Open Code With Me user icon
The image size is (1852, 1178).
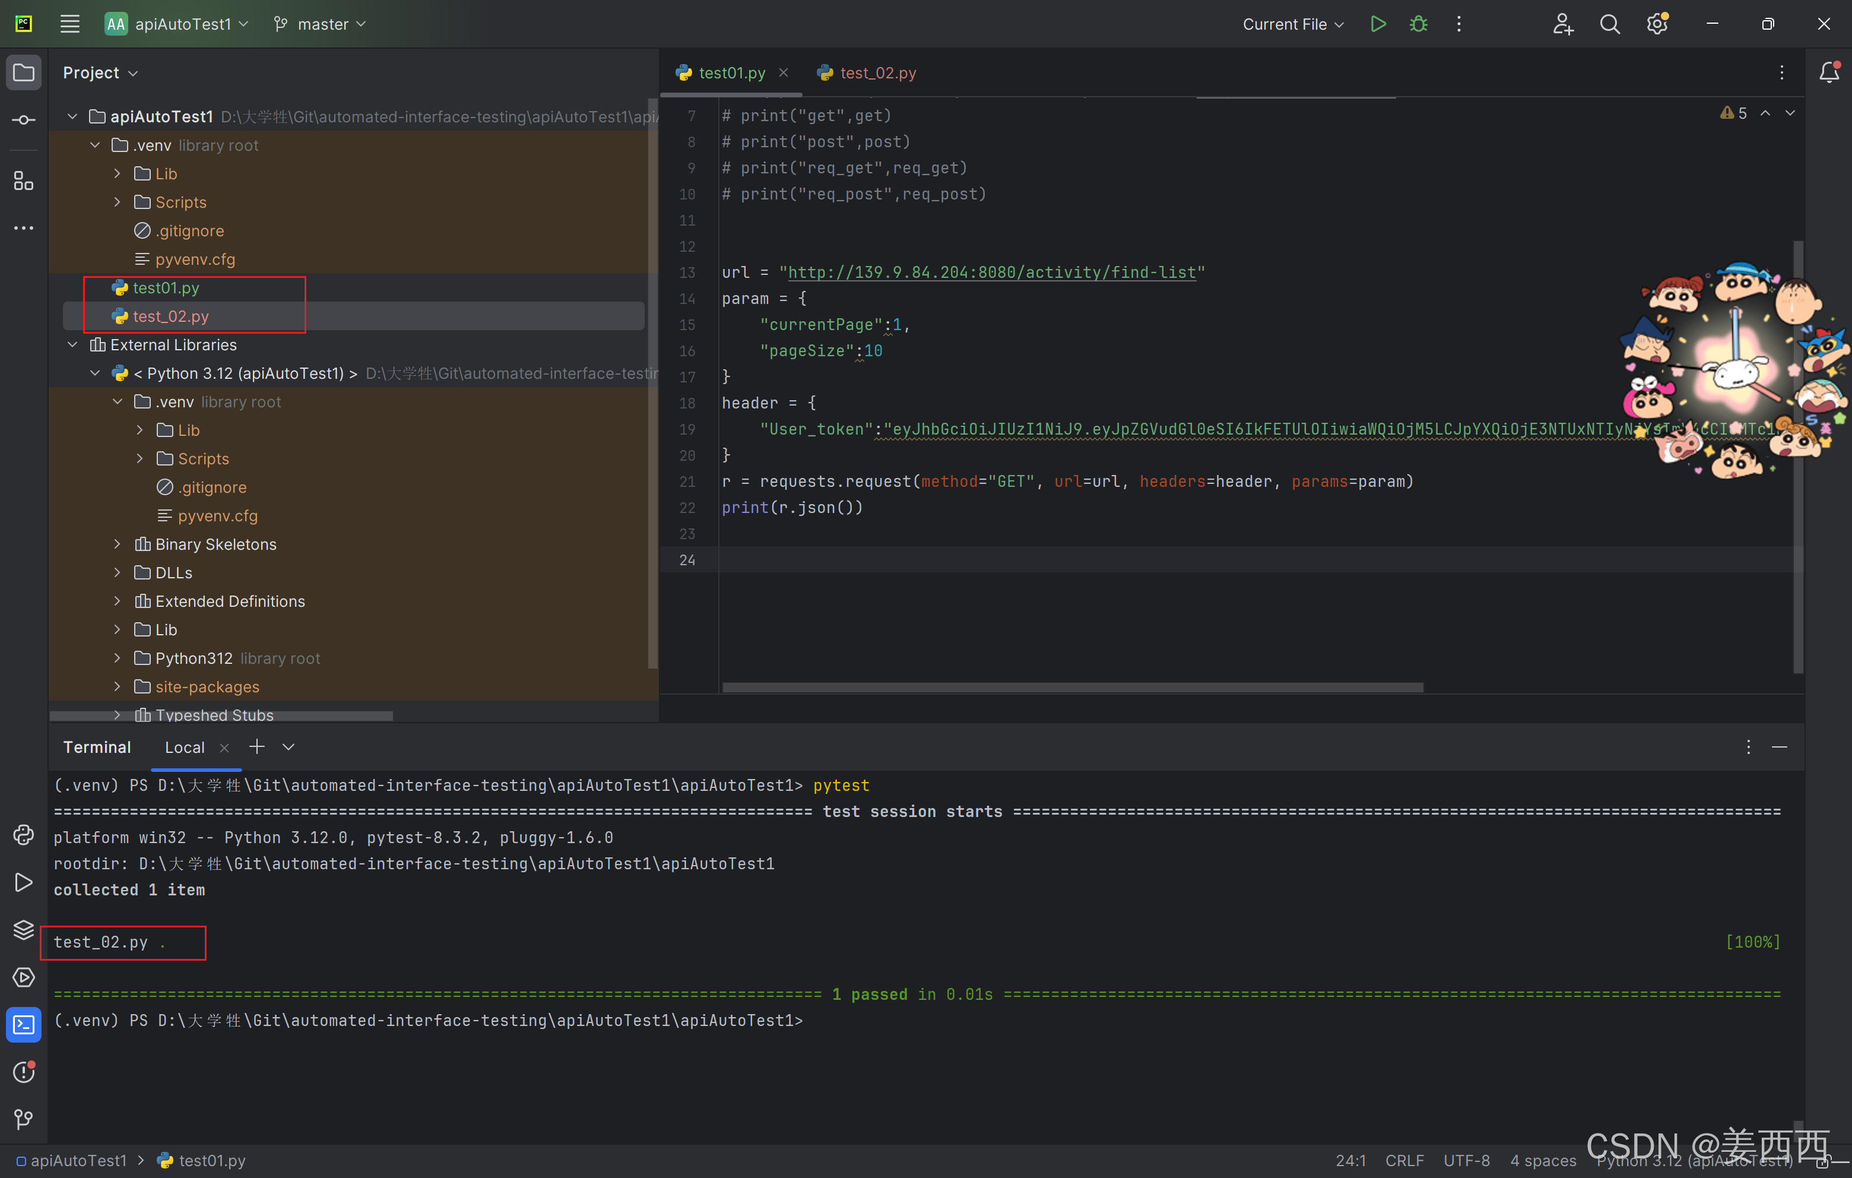coord(1562,24)
